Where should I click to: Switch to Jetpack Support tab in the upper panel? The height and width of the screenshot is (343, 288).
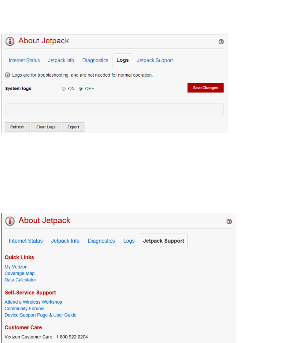click(155, 60)
